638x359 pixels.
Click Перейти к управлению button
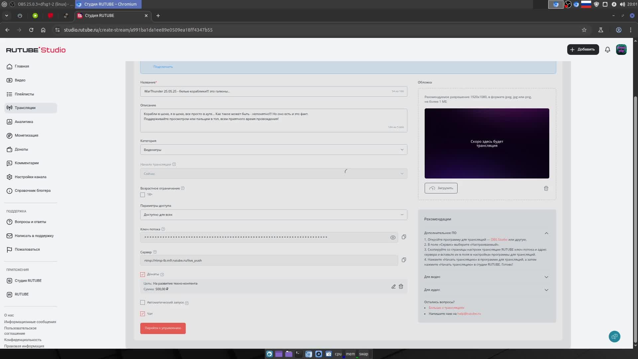pyautogui.click(x=163, y=328)
